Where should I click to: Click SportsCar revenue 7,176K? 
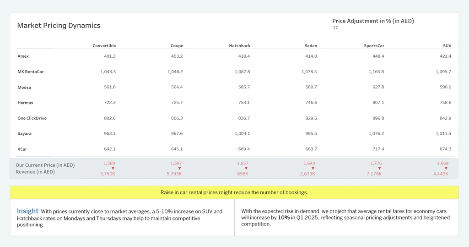(x=374, y=174)
